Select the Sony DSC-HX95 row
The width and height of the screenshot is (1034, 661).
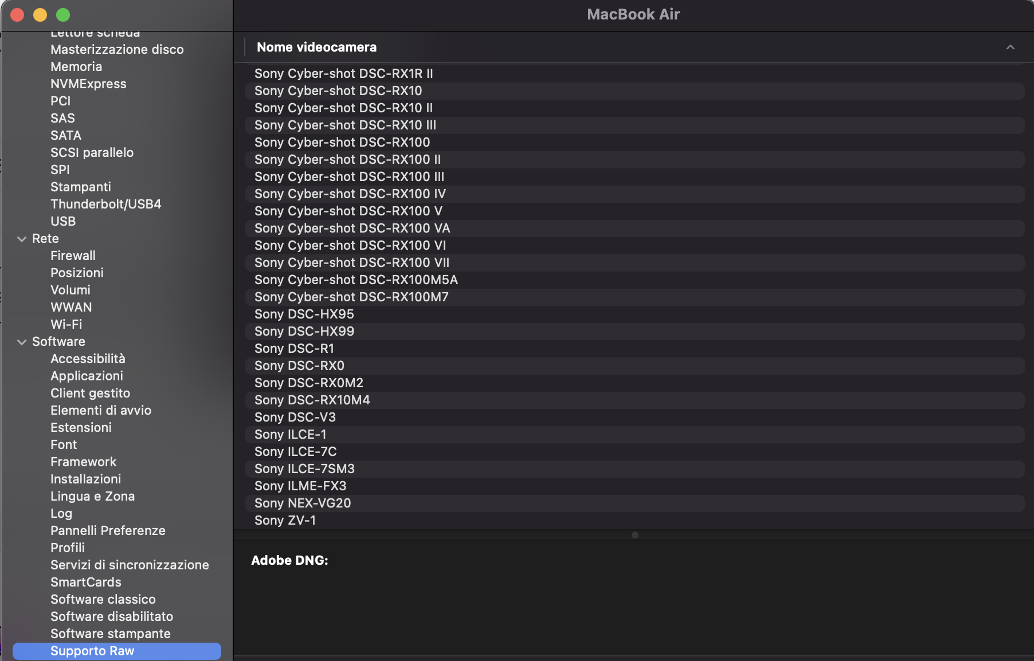point(634,314)
